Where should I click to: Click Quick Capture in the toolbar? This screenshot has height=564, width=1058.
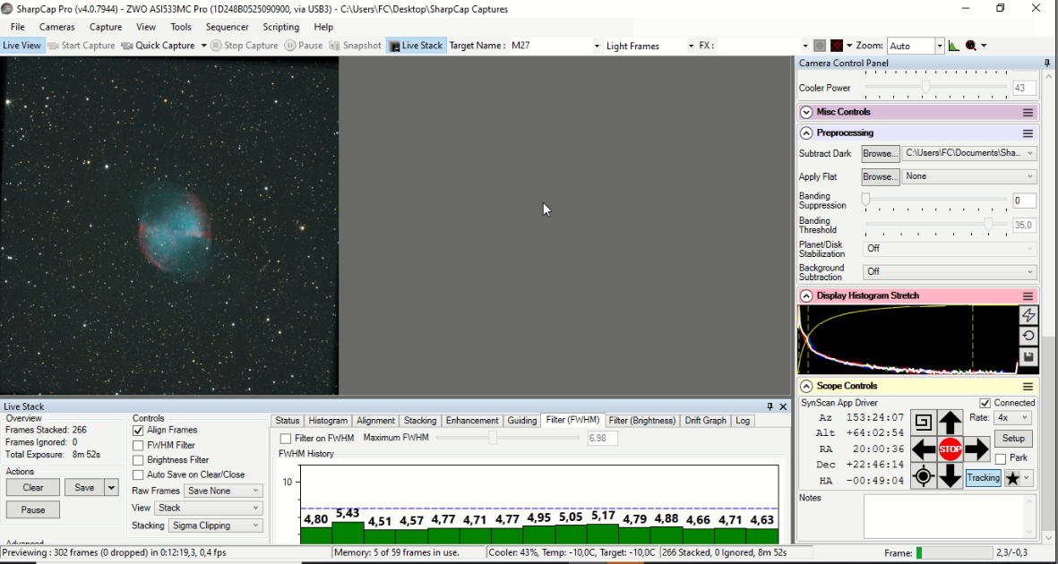point(159,46)
